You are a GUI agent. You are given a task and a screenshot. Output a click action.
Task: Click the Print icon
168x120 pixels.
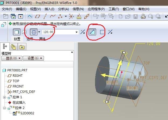click(x=143, y=16)
